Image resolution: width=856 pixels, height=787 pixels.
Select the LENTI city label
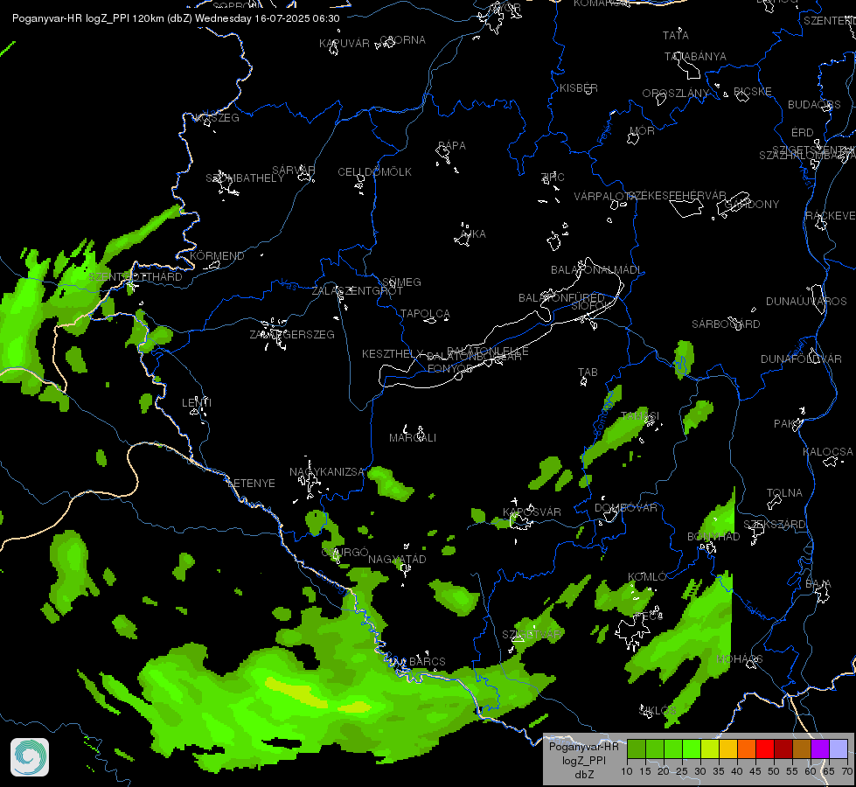point(197,402)
